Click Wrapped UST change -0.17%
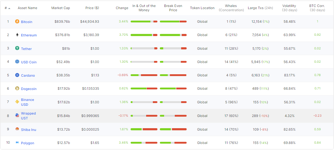The height and width of the screenshot is (150, 334). pyautogui.click(x=123, y=116)
